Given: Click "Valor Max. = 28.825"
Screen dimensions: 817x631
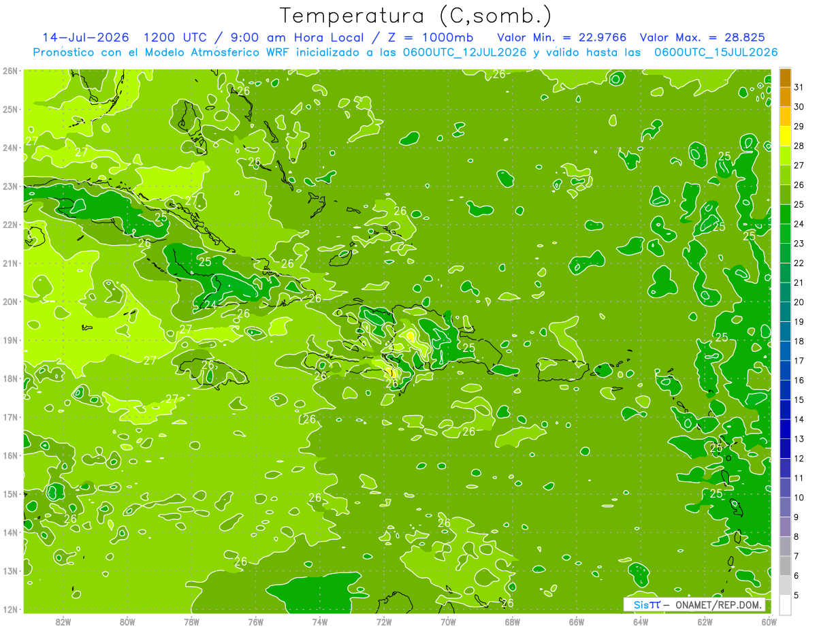Looking at the screenshot, I should click(x=703, y=37).
